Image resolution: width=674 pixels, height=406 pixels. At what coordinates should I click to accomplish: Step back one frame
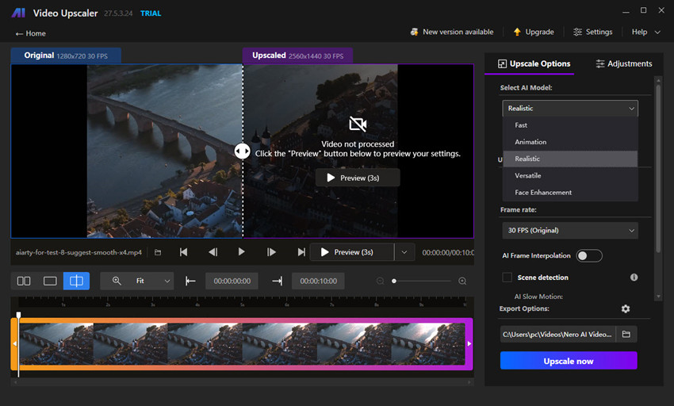[213, 252]
